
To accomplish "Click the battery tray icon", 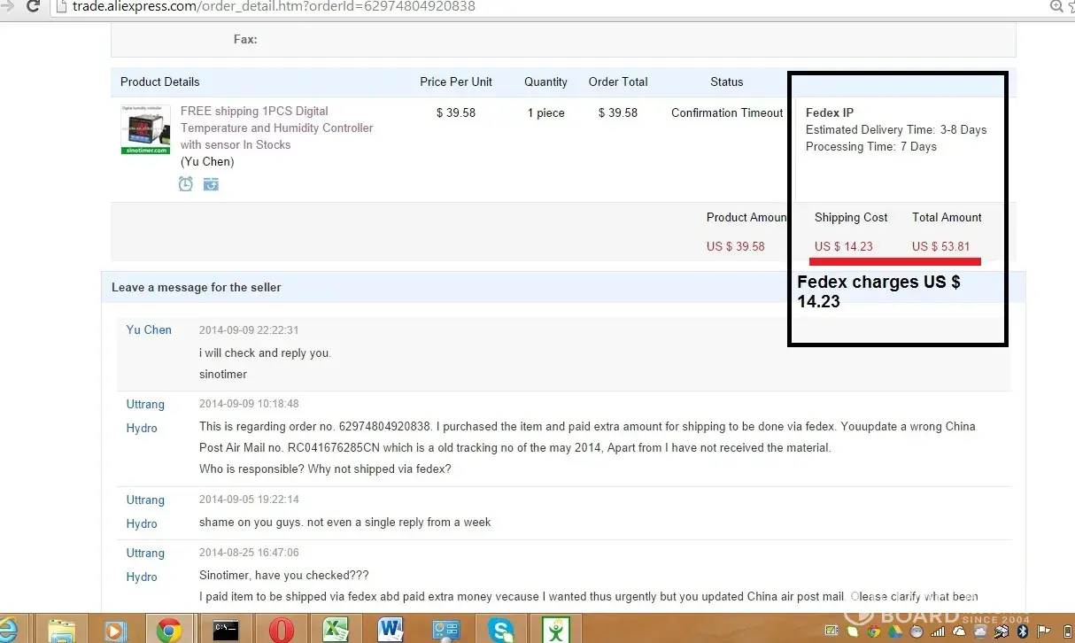I will pos(1068,631).
